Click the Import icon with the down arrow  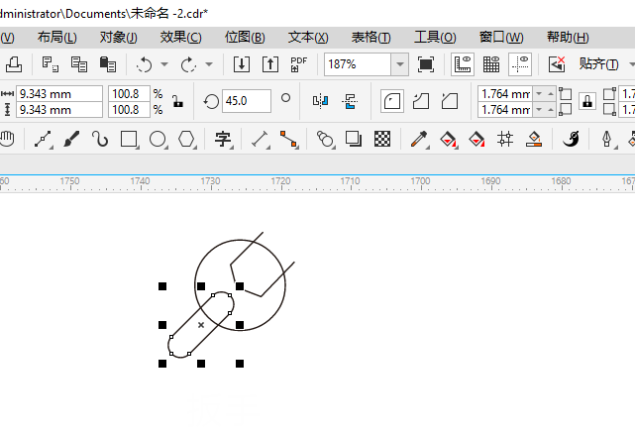[242, 64]
